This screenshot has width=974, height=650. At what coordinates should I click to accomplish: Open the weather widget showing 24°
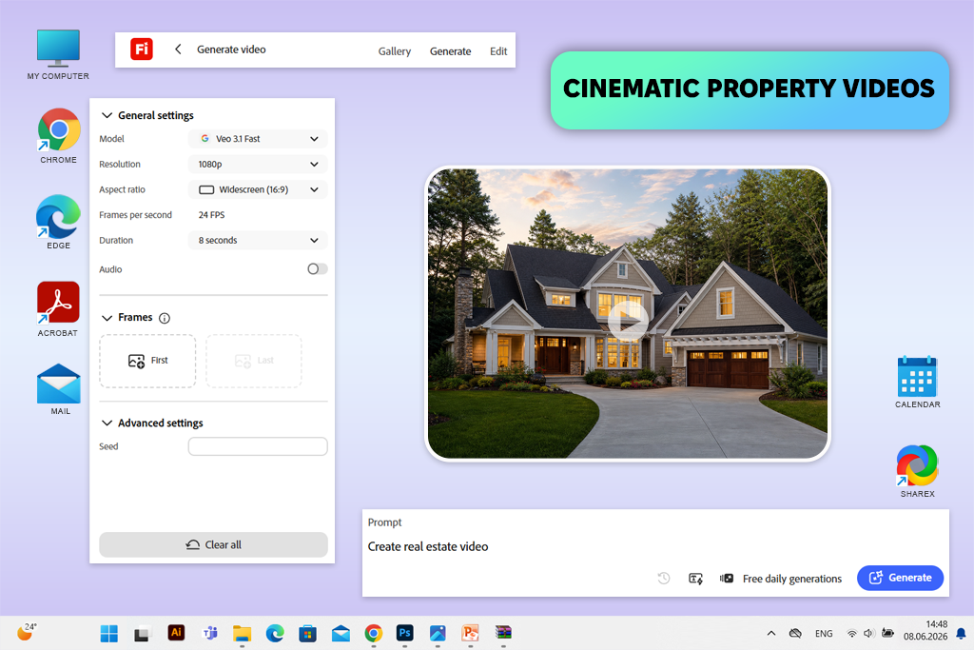point(26,631)
